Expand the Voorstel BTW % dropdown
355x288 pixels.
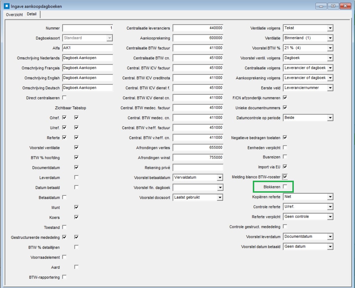point(330,48)
